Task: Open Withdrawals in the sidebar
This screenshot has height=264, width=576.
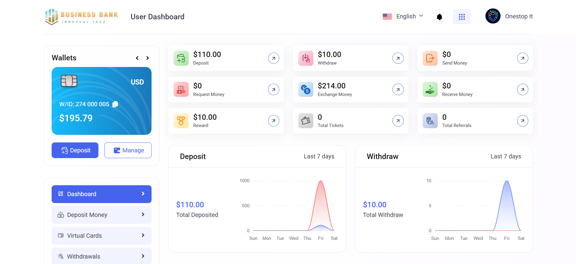Action: coord(101,256)
